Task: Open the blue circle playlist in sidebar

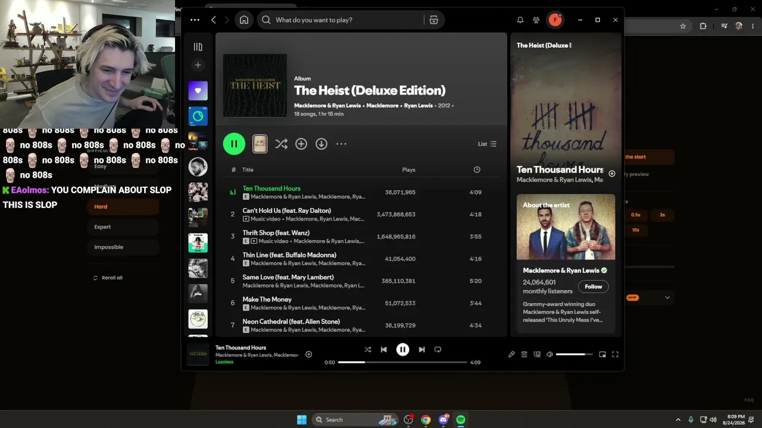Action: (198, 117)
